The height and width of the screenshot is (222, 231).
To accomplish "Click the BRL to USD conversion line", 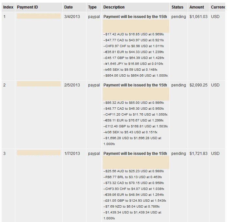I will point(133,177).
